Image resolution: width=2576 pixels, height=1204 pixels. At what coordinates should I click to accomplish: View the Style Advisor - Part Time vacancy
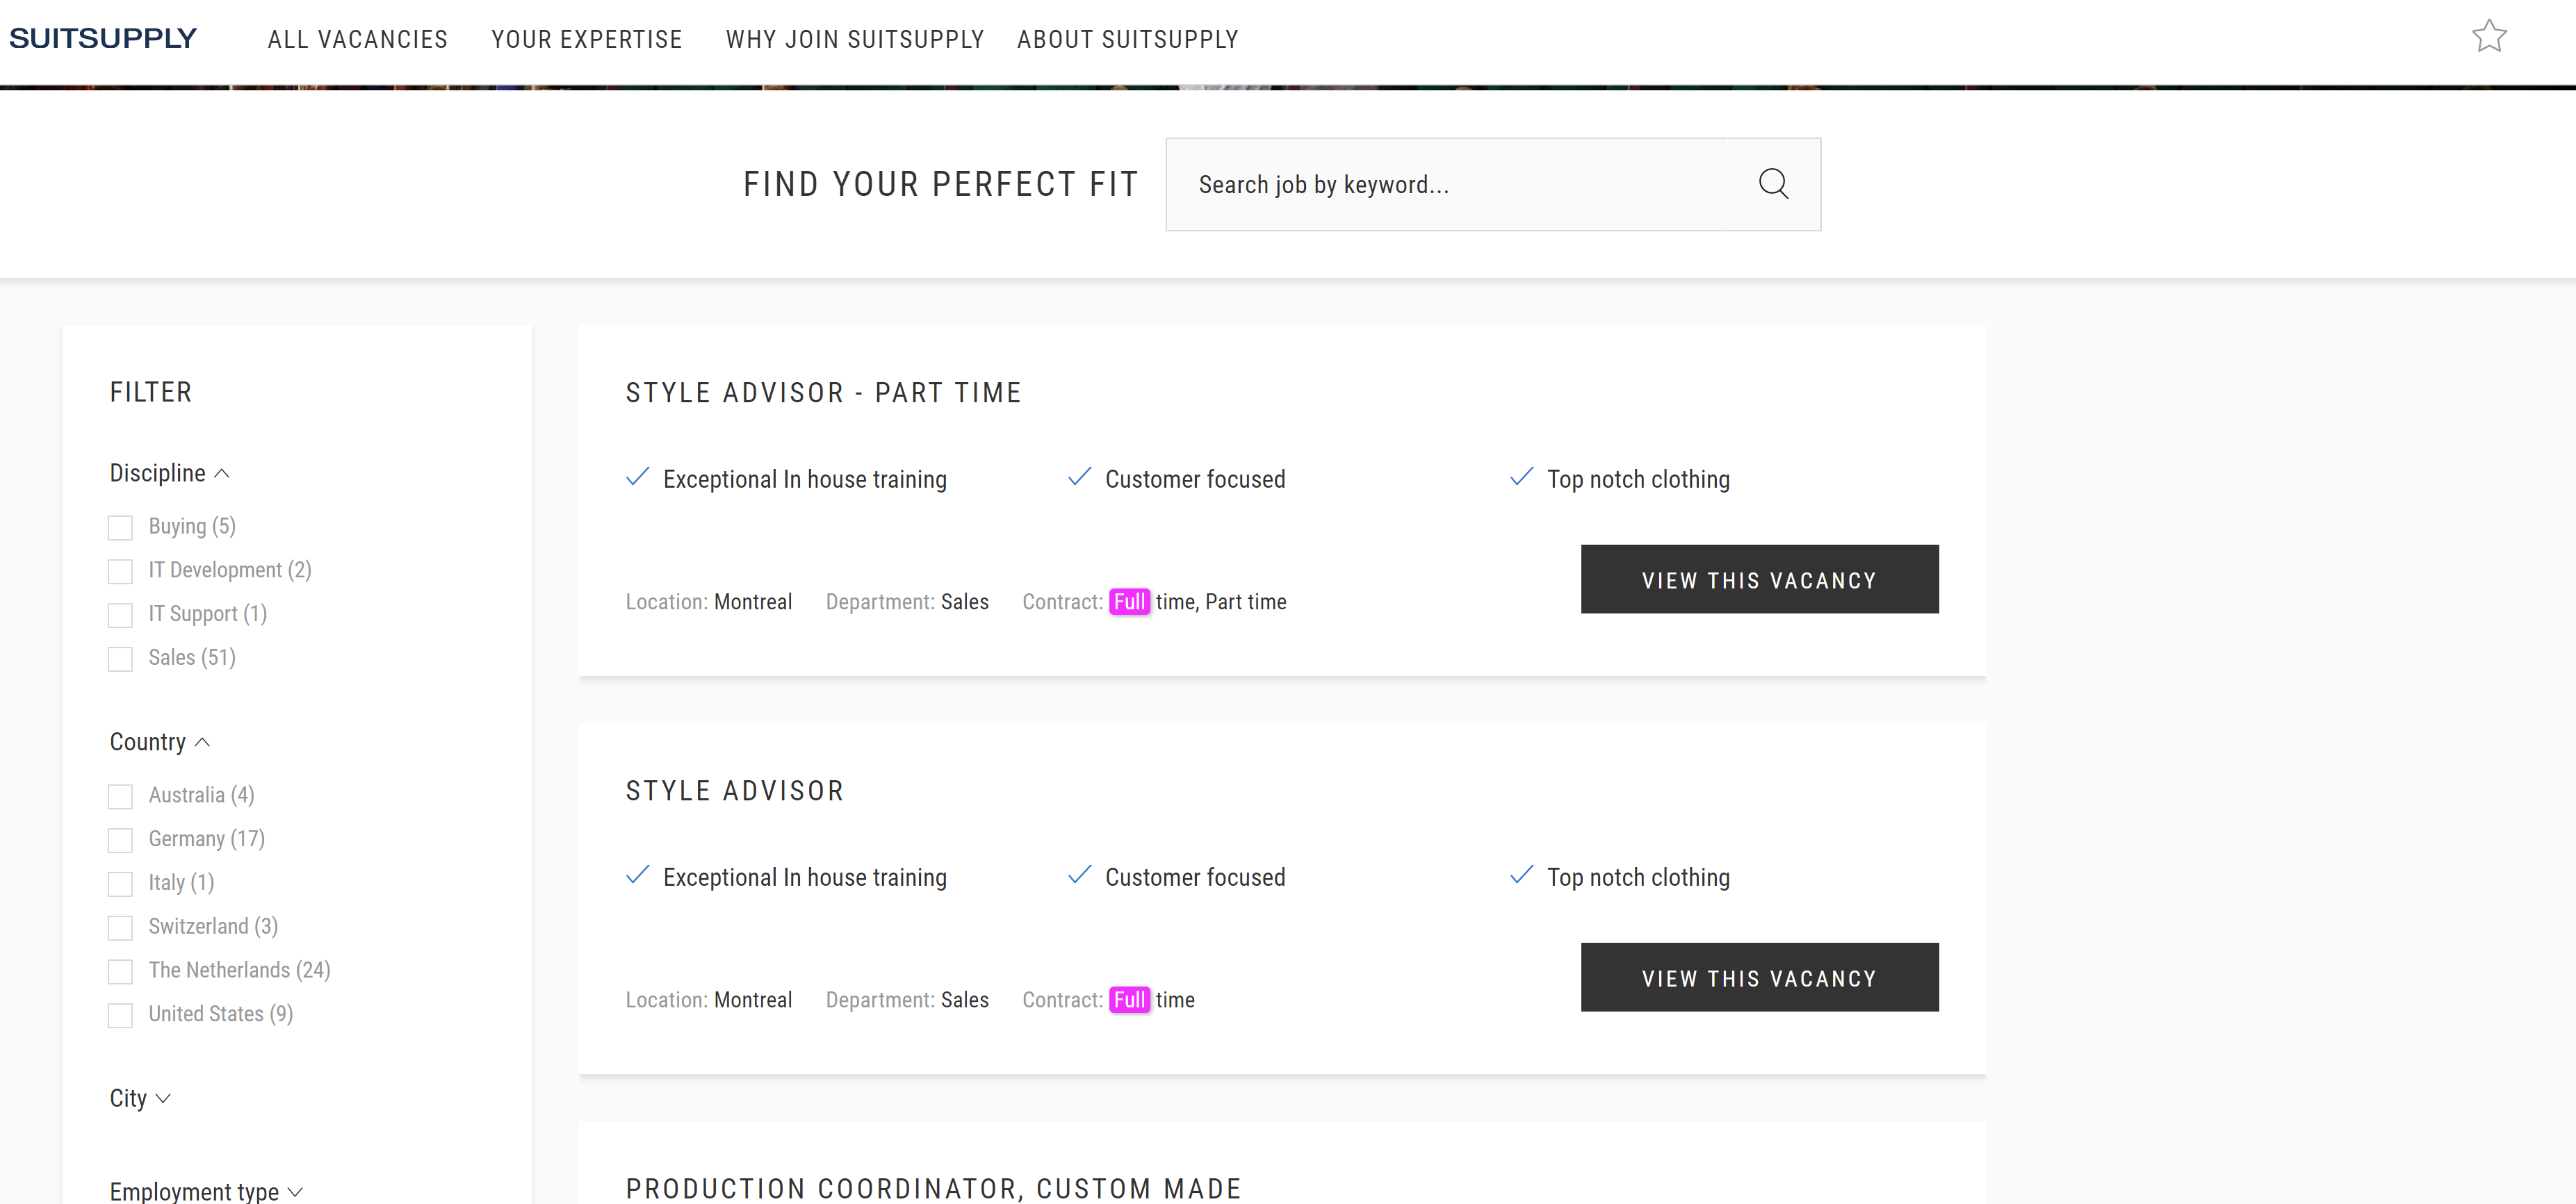point(1759,579)
